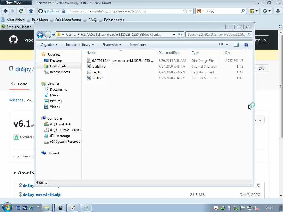Open the recent pages dropdown arrow
Viewport: 283px width, 212px height.
tap(53, 35)
